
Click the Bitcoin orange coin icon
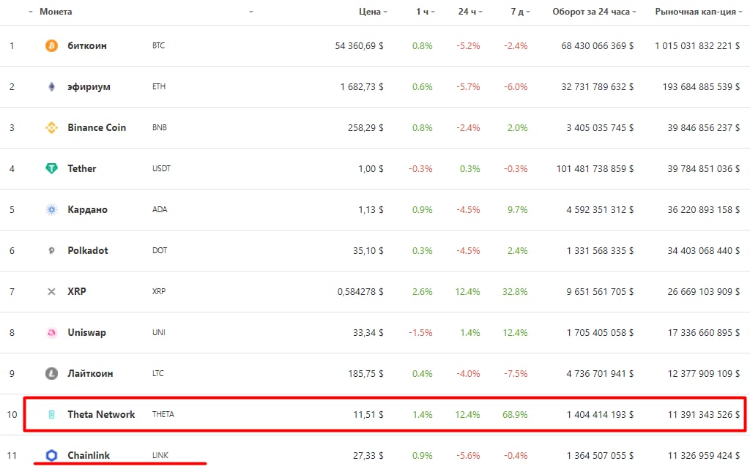pyautogui.click(x=52, y=46)
